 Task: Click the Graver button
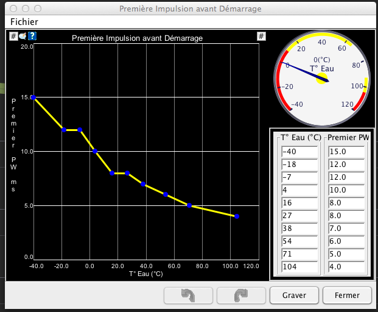click(x=294, y=296)
